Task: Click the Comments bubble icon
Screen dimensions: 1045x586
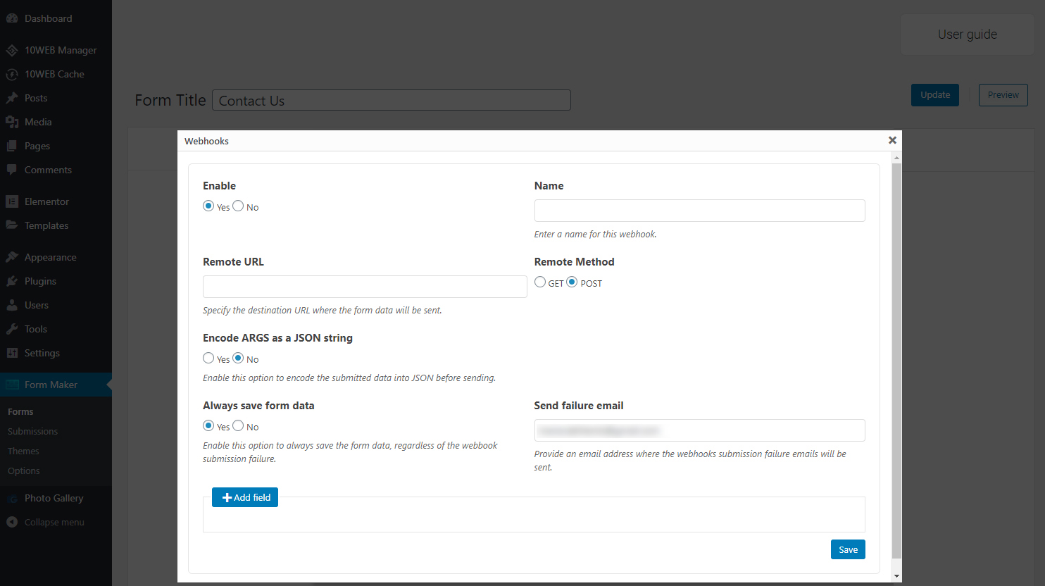Action: tap(12, 170)
